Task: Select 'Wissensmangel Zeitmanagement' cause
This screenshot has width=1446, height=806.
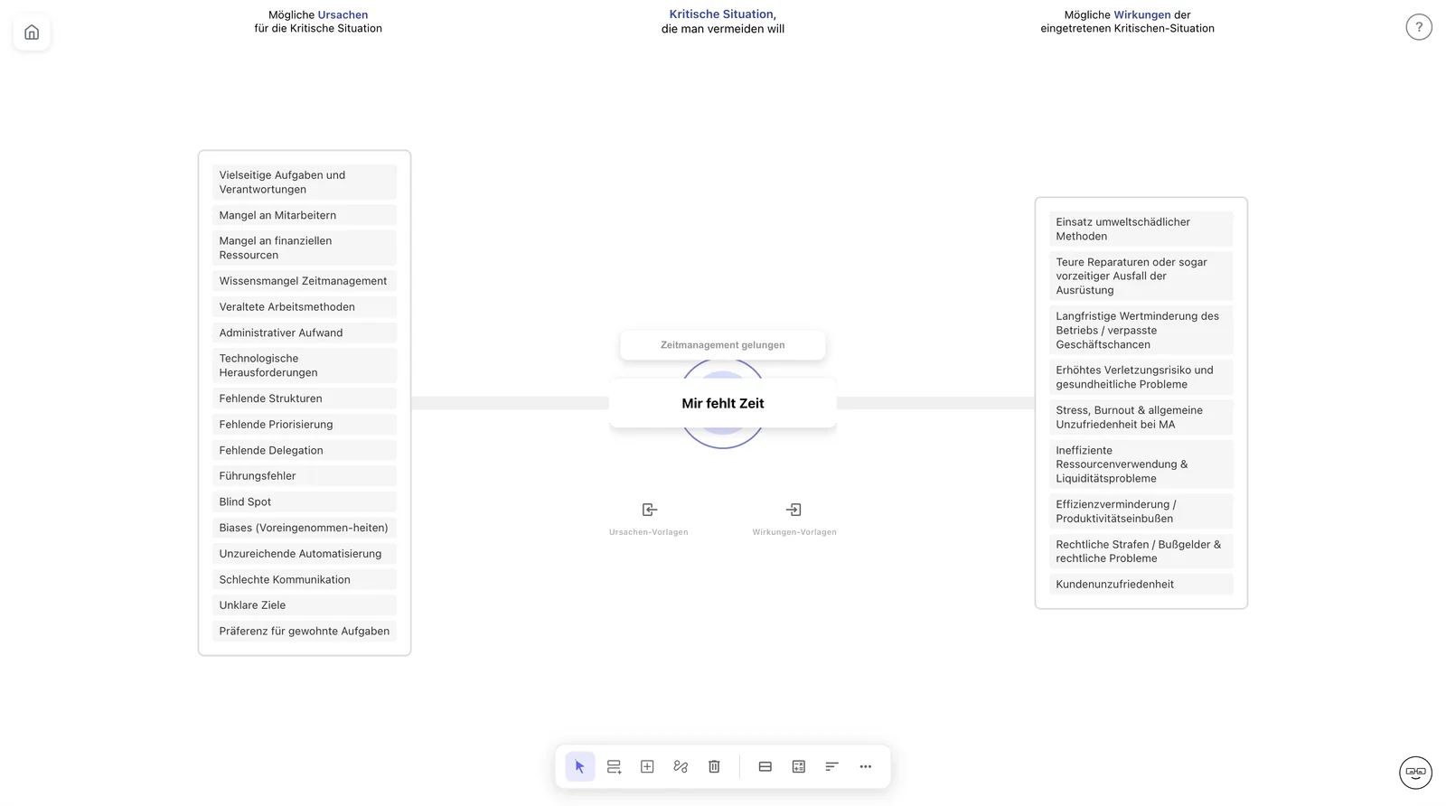Action: [x=305, y=281]
